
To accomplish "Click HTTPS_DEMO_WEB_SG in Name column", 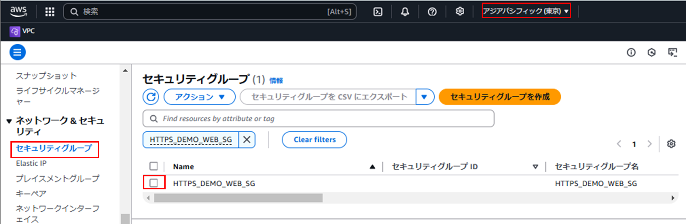I will click(x=214, y=184).
